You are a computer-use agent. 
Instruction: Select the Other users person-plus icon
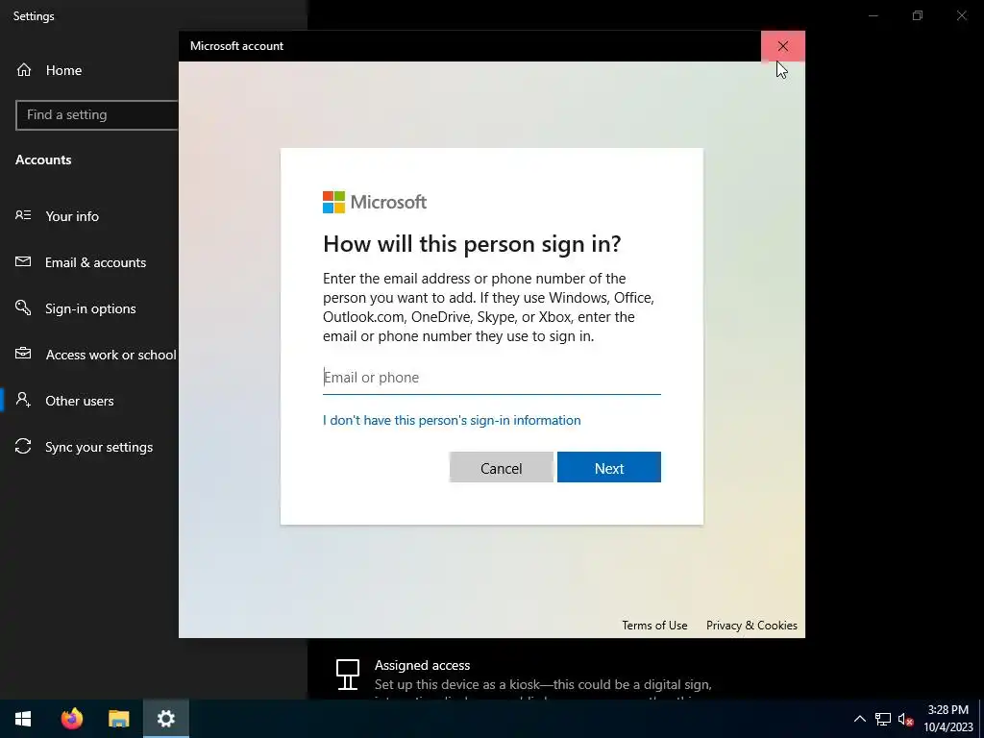23,400
